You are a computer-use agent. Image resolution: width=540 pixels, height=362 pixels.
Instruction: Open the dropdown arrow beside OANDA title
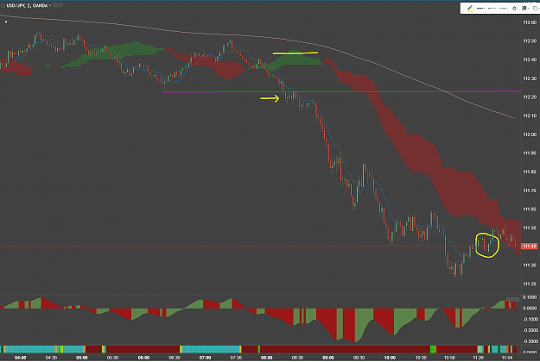pyautogui.click(x=49, y=5)
